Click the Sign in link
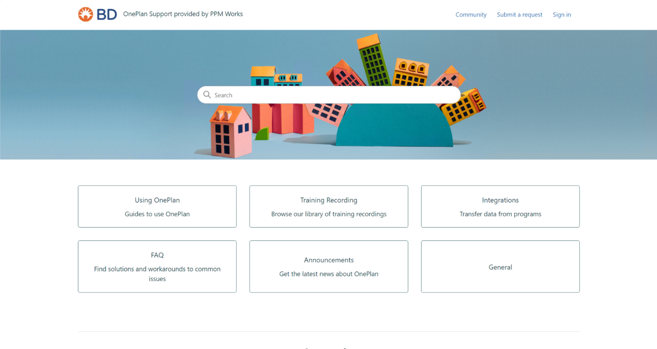The image size is (657, 349). (x=562, y=15)
